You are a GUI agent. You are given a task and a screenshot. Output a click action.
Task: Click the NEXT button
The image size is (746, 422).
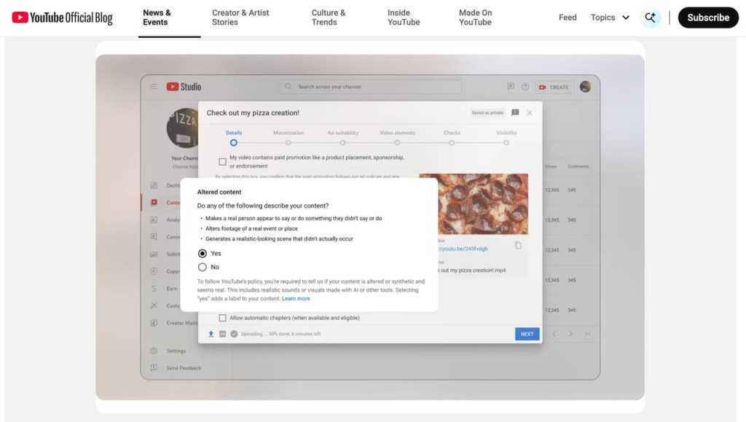527,334
